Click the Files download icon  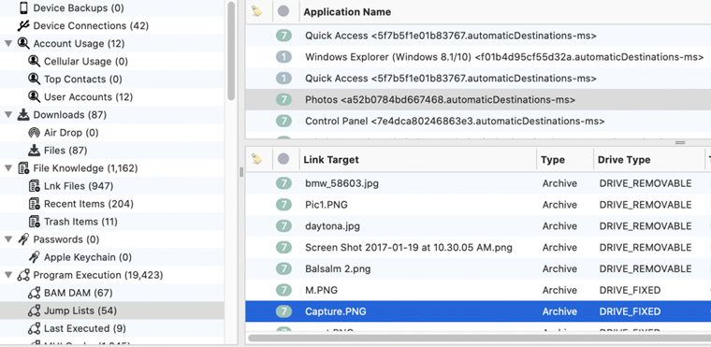34,151
